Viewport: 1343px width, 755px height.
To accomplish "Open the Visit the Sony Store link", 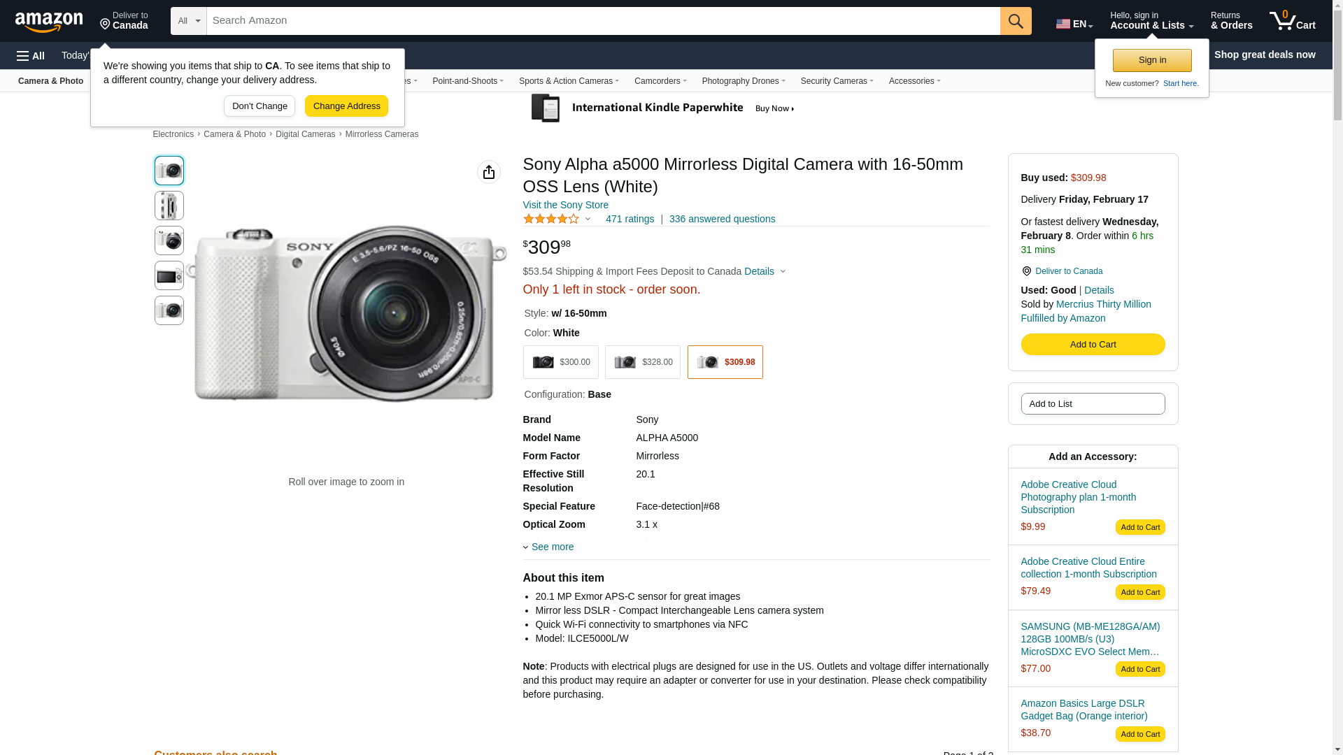I will 565,205.
